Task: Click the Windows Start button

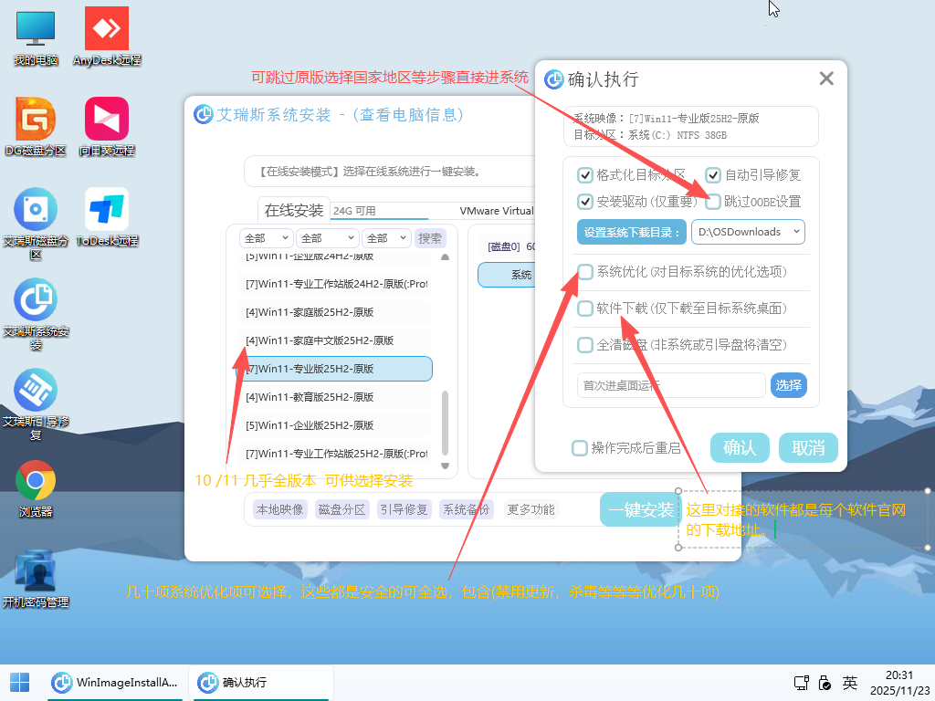Action: click(x=19, y=682)
